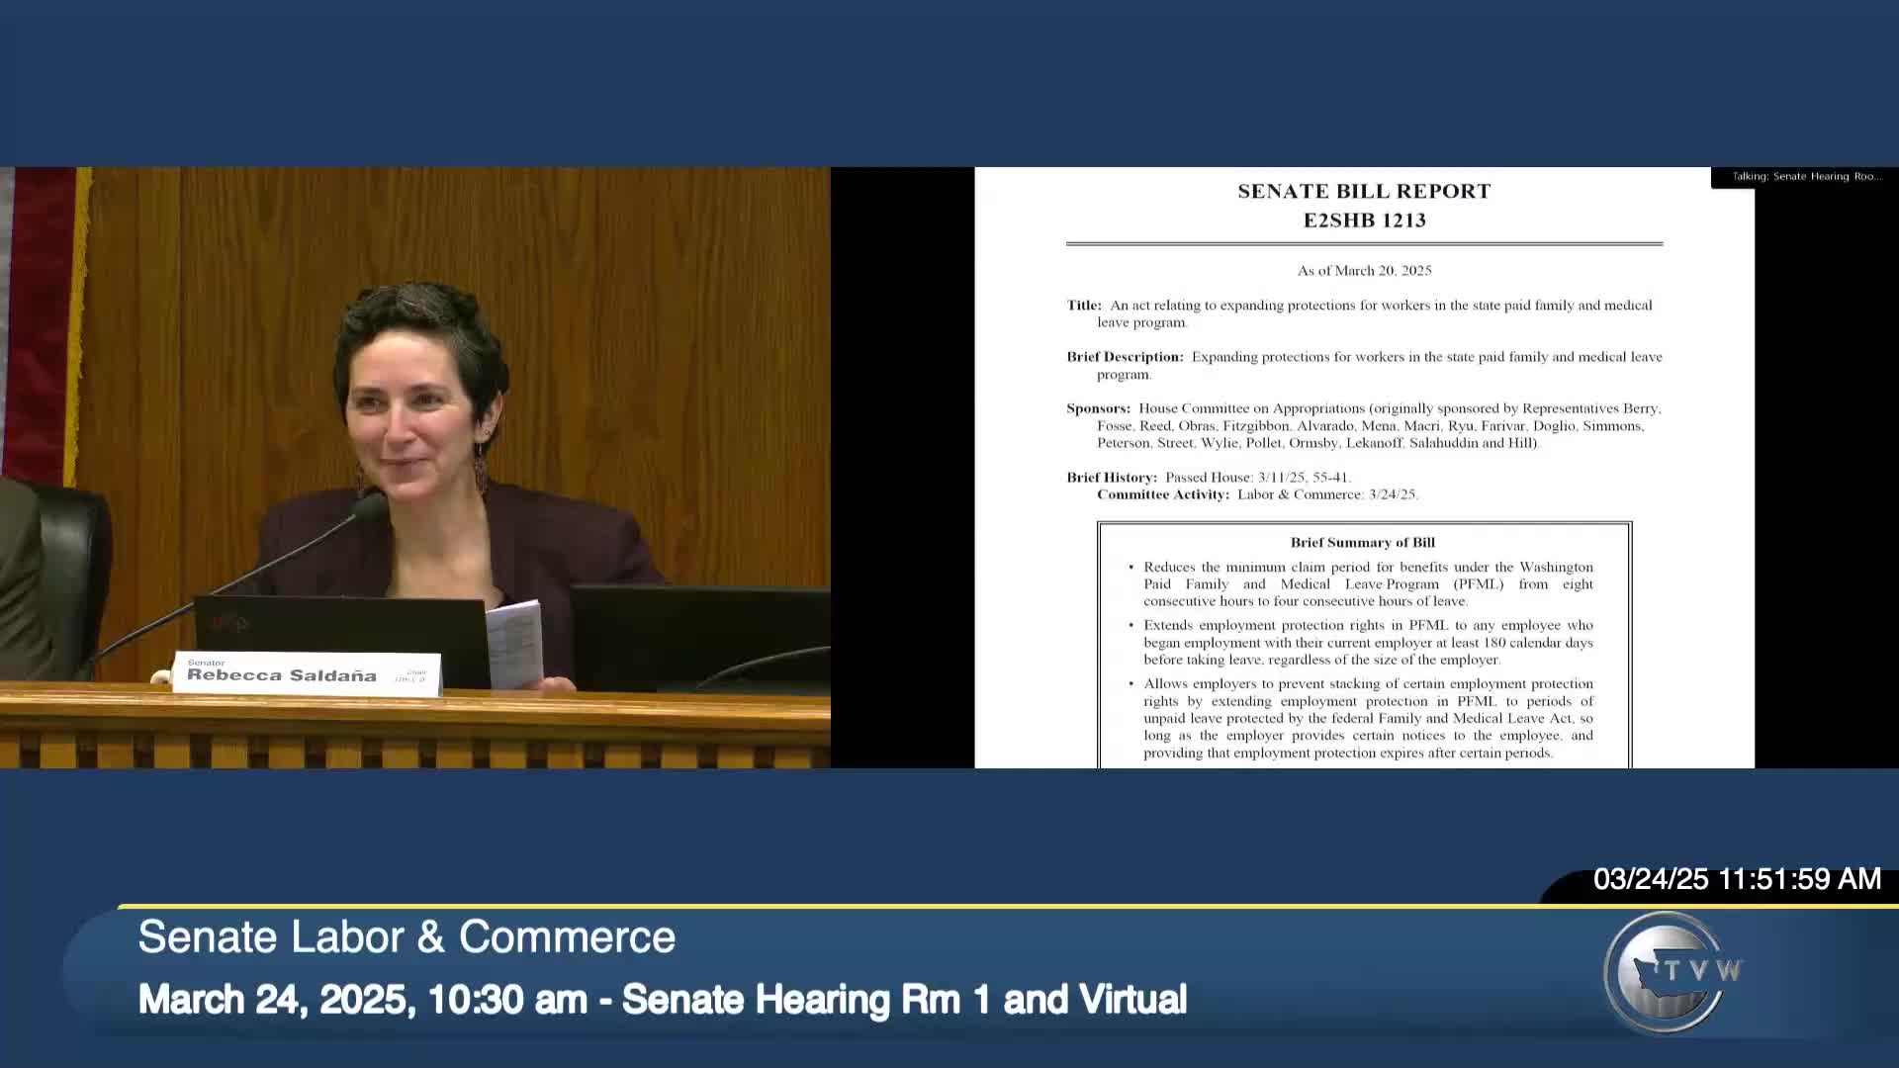The width and height of the screenshot is (1899, 1068).
Task: Click the 'As of March 20, 2025' date line
Action: (x=1364, y=271)
